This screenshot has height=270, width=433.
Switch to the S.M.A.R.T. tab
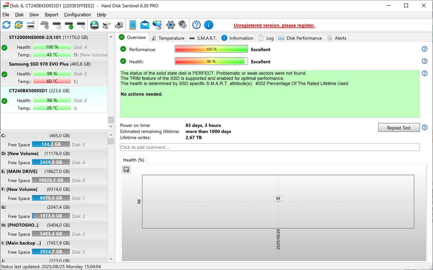coord(203,38)
